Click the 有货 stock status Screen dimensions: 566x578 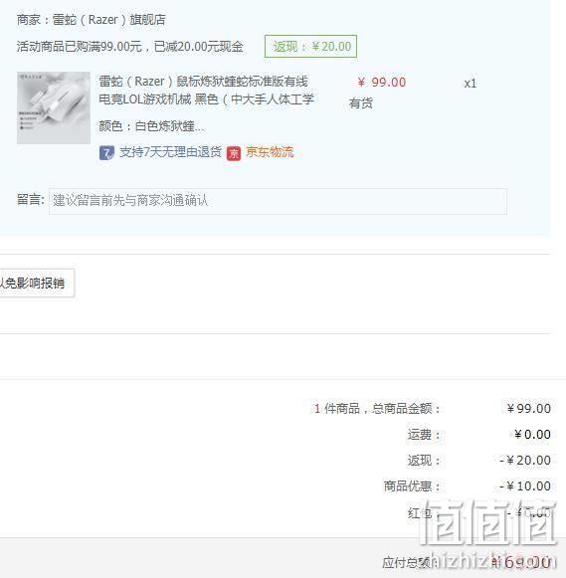pos(361,103)
